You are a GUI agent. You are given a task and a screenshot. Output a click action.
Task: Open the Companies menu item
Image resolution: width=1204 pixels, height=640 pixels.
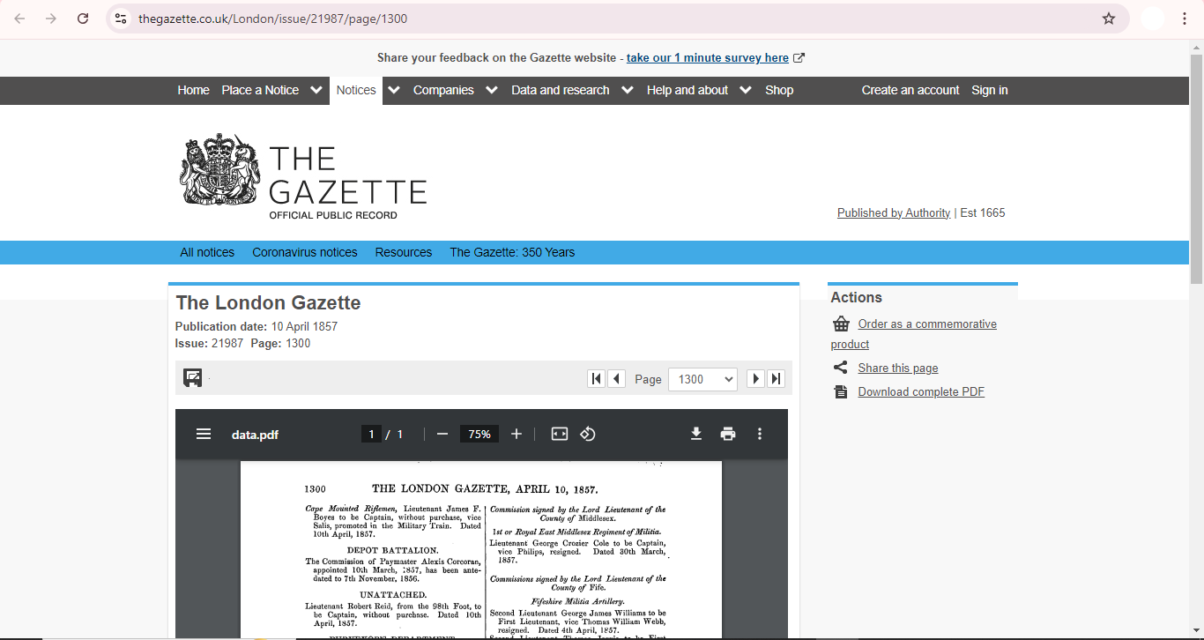point(443,90)
